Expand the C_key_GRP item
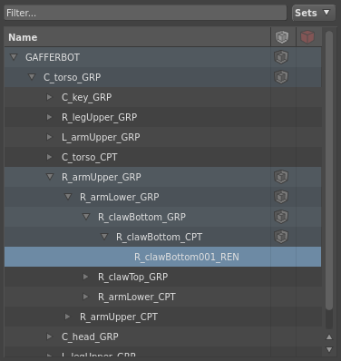341x361 pixels. (x=49, y=97)
